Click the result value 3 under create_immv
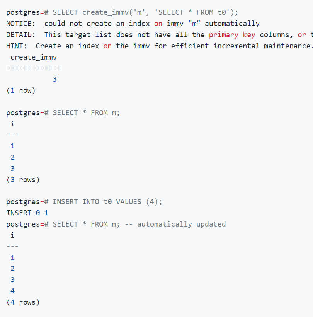 (x=55, y=79)
